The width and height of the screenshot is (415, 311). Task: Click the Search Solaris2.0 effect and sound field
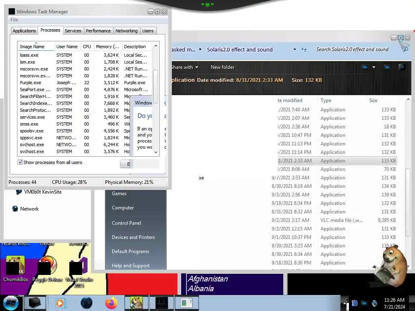click(352, 49)
